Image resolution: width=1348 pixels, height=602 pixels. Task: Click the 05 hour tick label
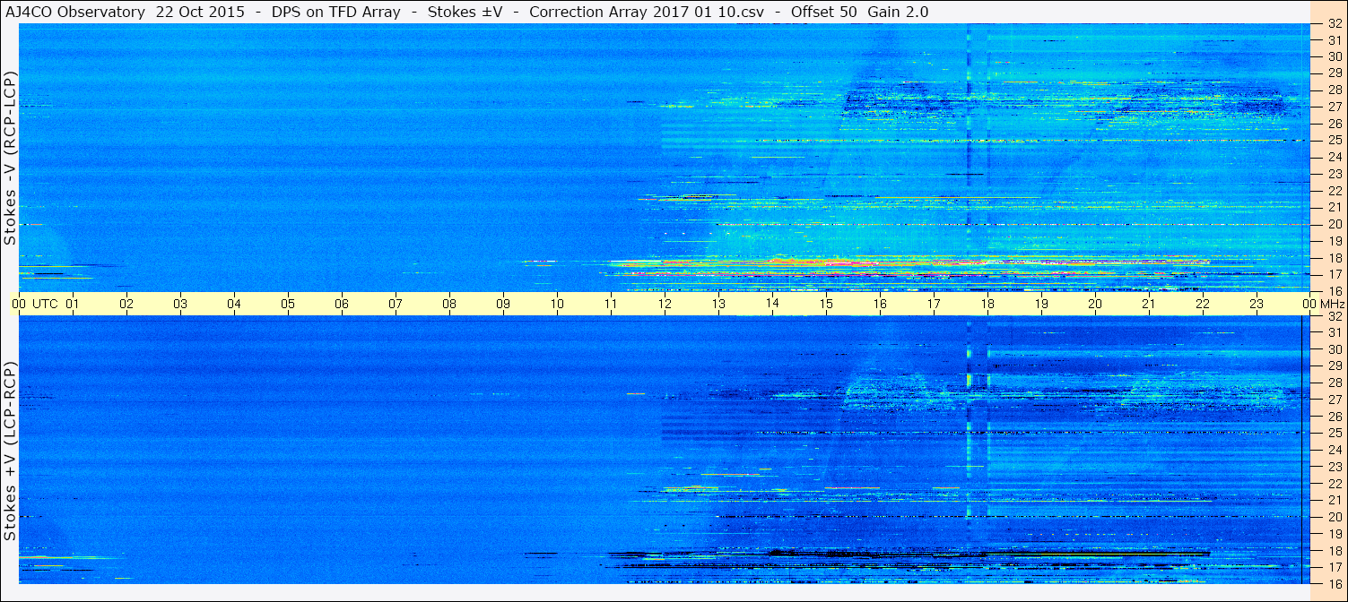pos(288,304)
